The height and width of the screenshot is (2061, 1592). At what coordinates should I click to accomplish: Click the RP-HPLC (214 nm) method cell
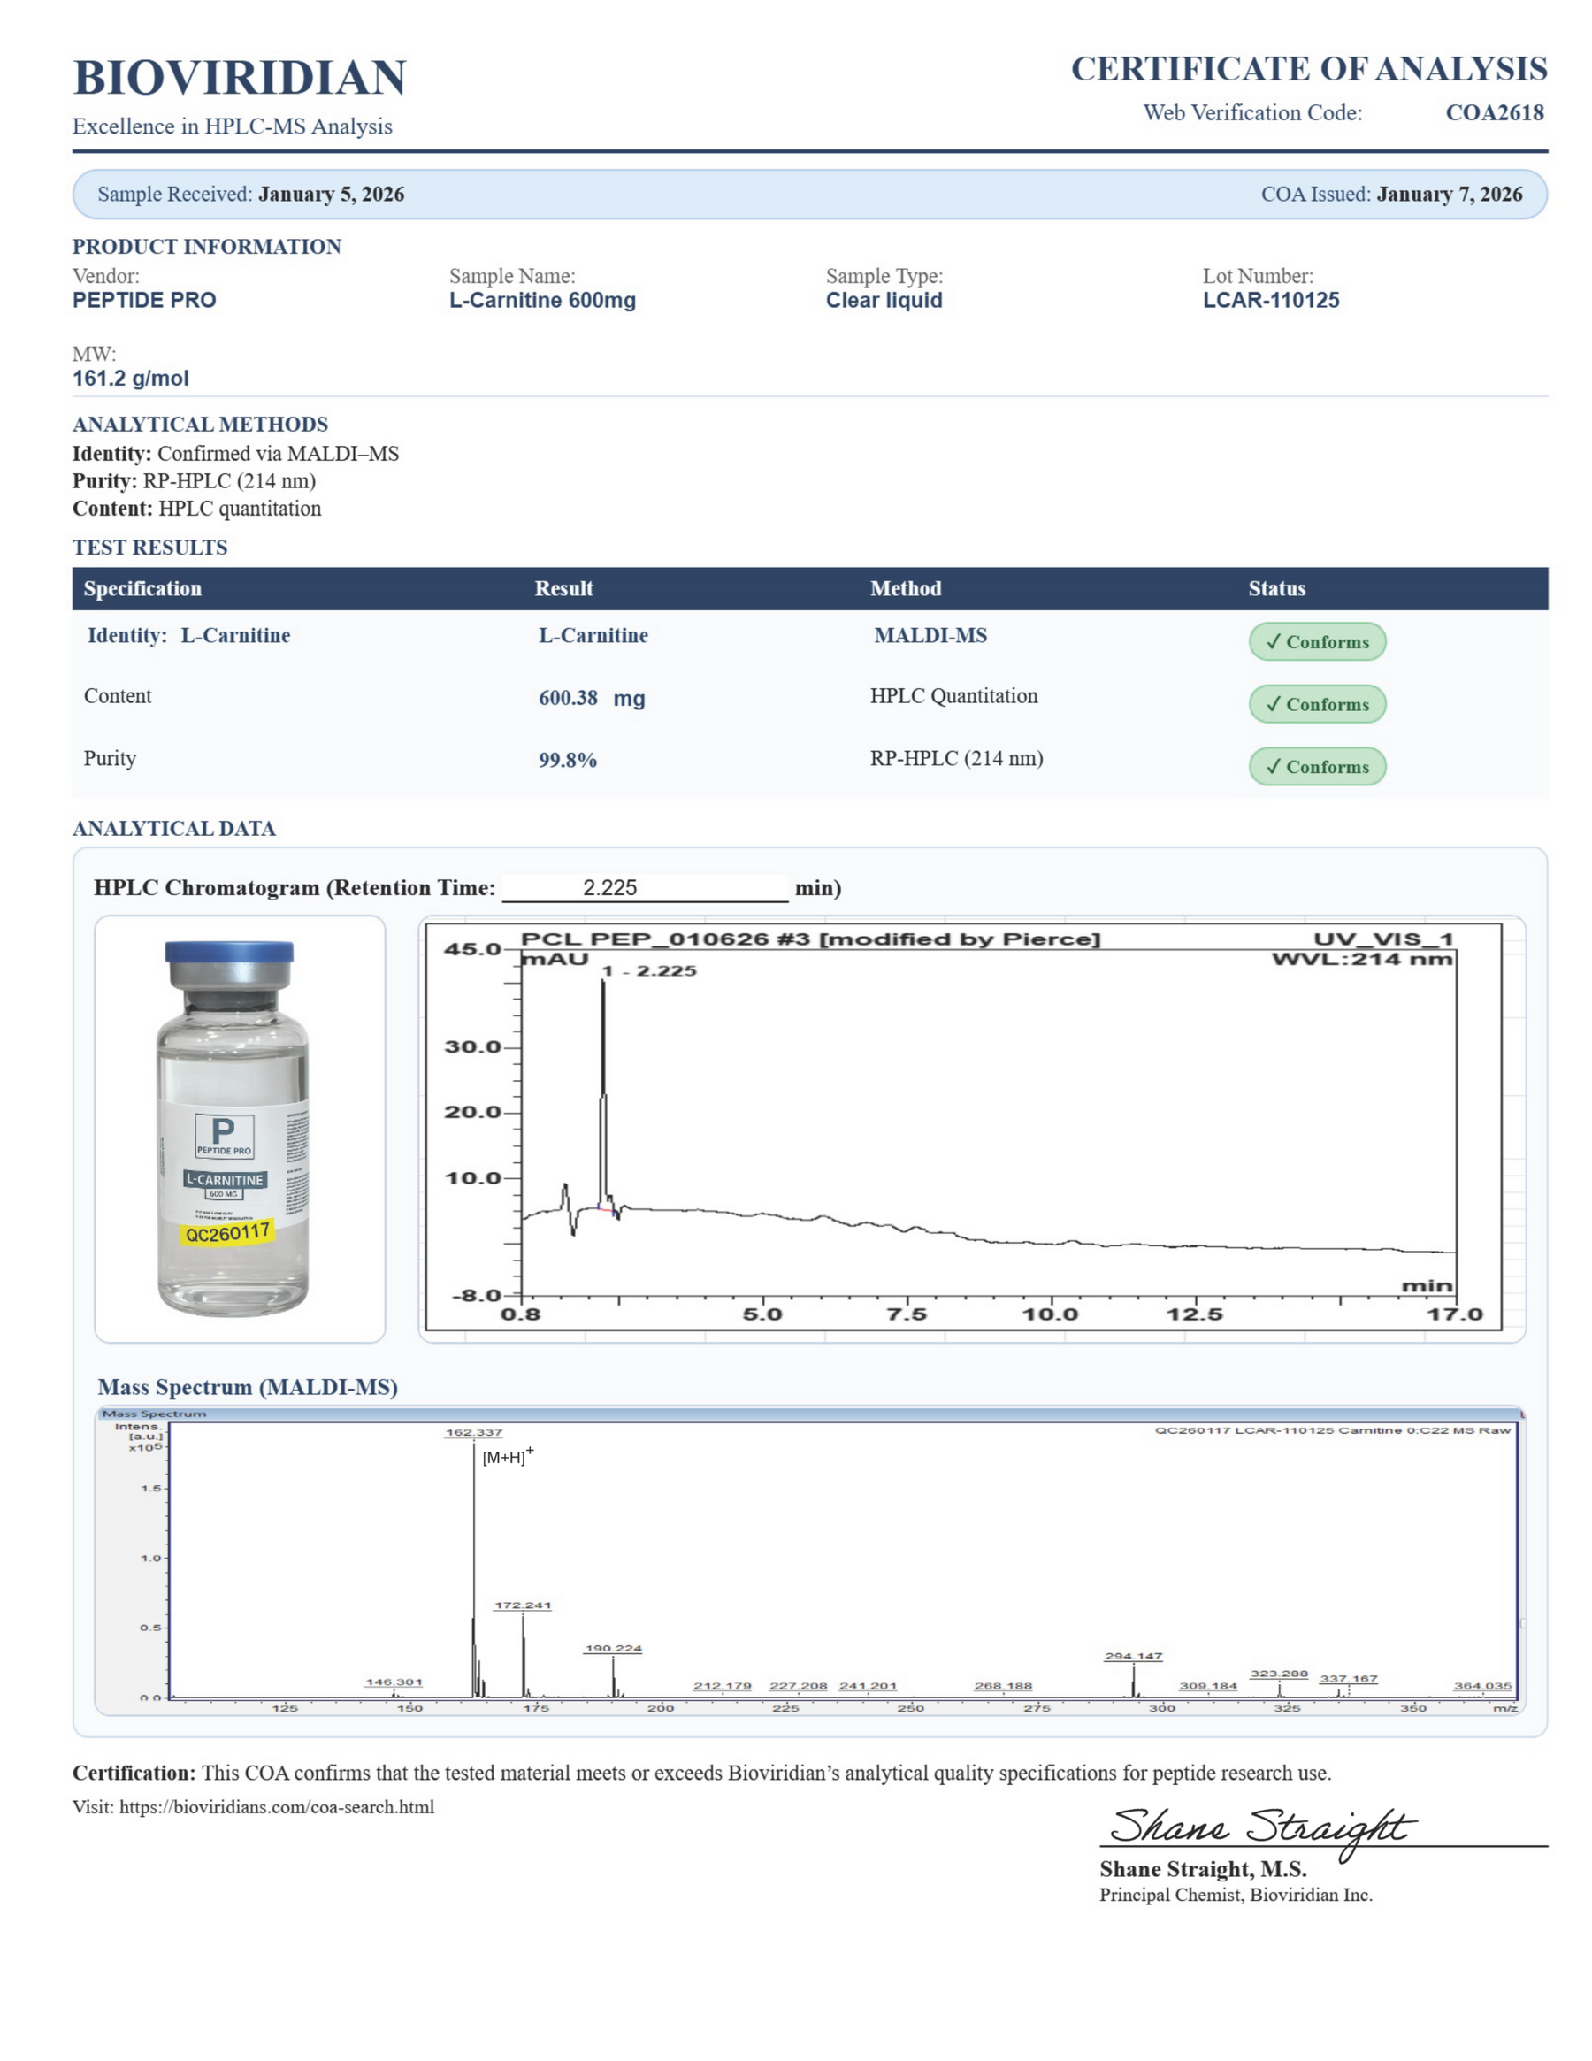[x=956, y=759]
